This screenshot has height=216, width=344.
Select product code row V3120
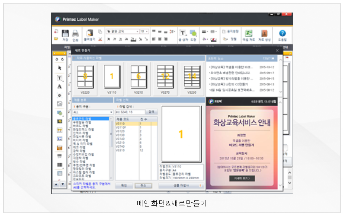click(136, 131)
